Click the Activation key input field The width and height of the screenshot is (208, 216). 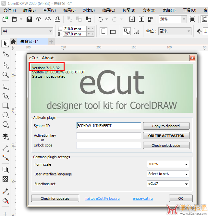point(109,136)
